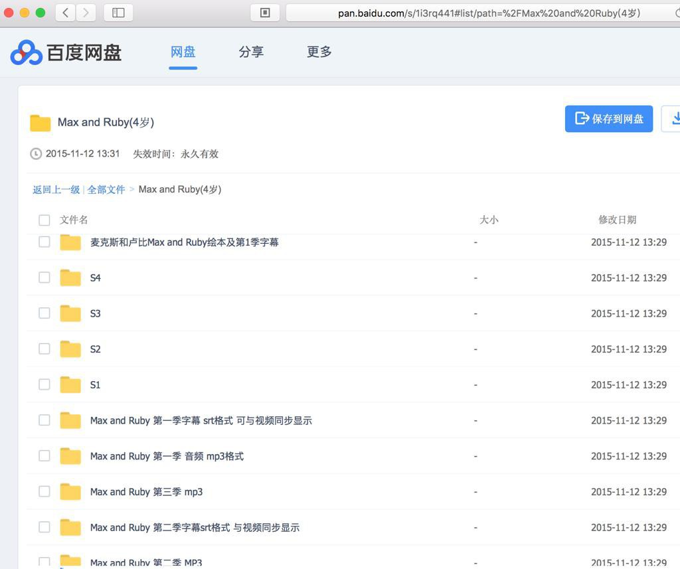Viewport: 680px width, 569px height.
Task: Check box for 第三季 mp3 folder
Action: pos(44,491)
